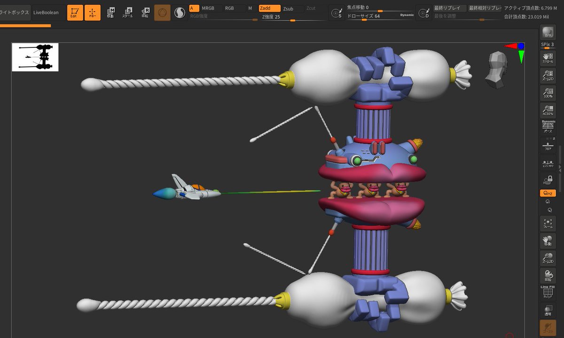
Task: Toggle the Draw (ドロー) mode button
Action: click(92, 13)
